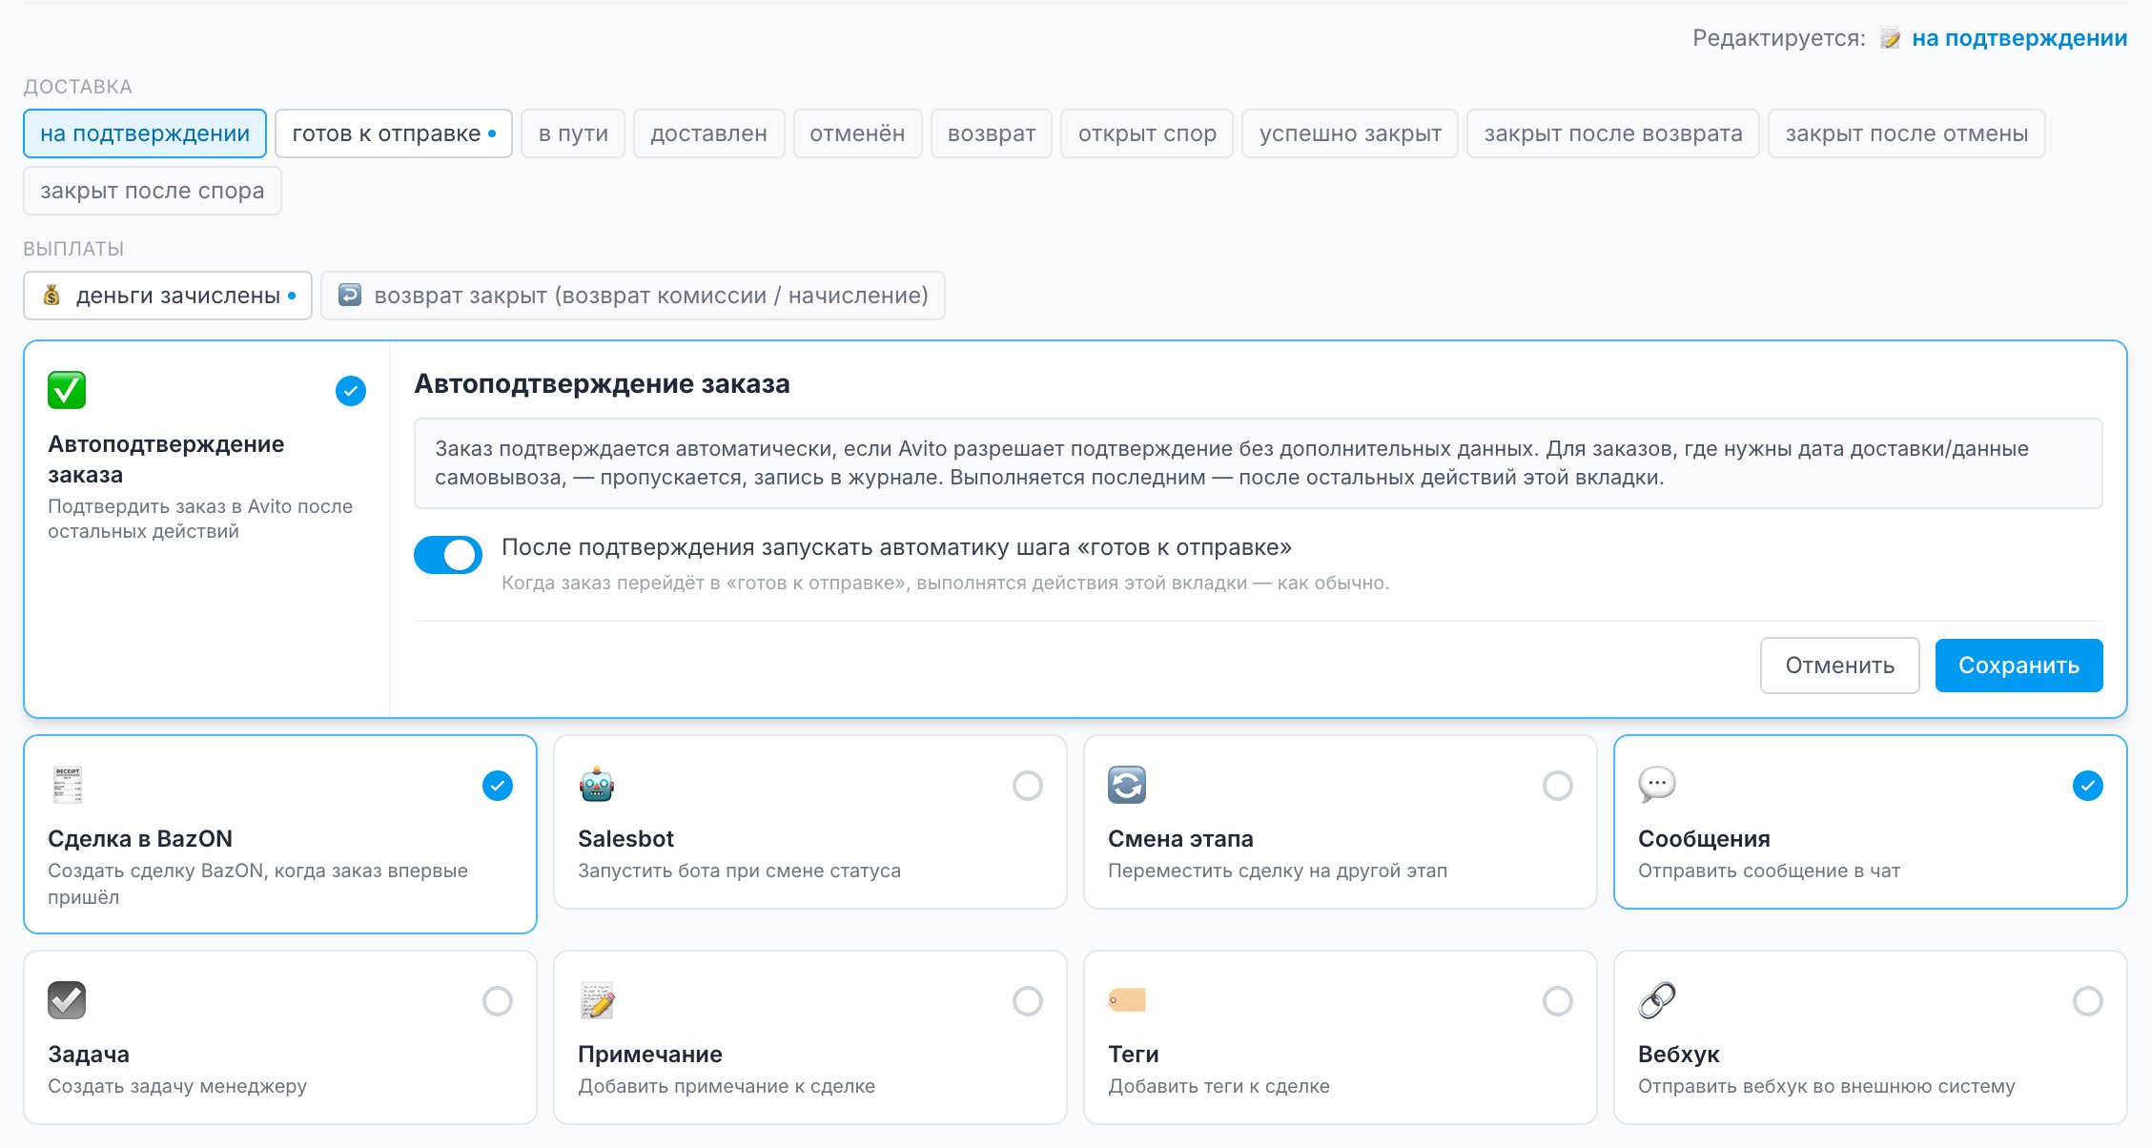The width and height of the screenshot is (2151, 1148).
Task: Click the tag label icon on Теги
Action: (1127, 1000)
